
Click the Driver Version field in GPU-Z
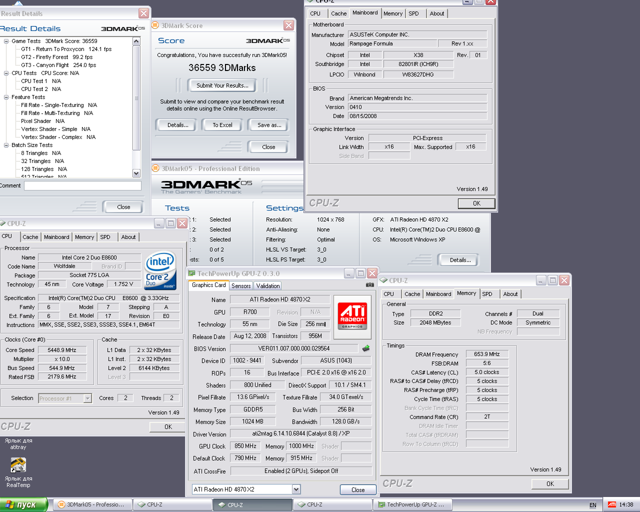pos(300,434)
